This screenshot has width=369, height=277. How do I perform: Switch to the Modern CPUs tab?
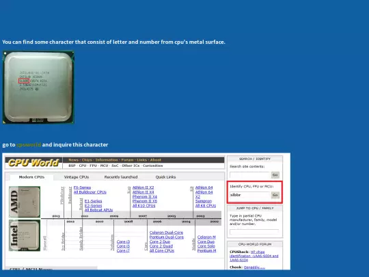31,177
